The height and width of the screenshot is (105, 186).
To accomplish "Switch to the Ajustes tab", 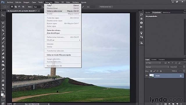I will 148,12.
